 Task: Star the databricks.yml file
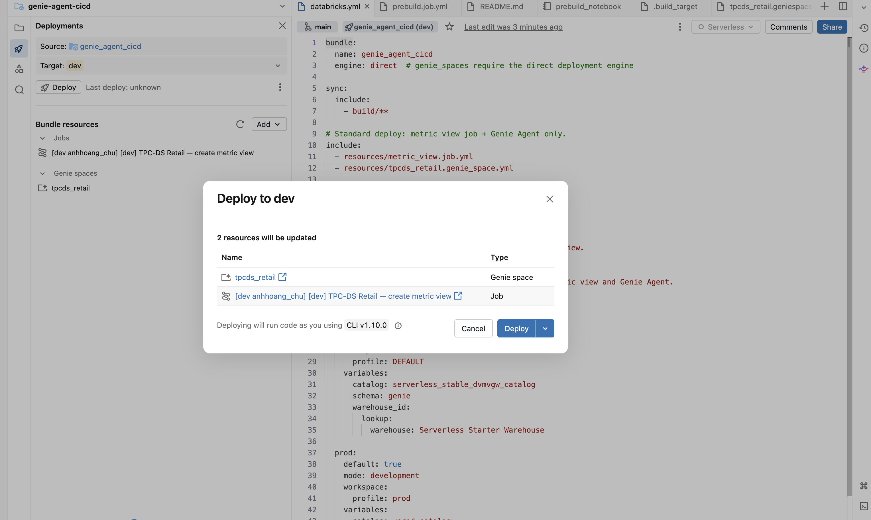point(449,27)
